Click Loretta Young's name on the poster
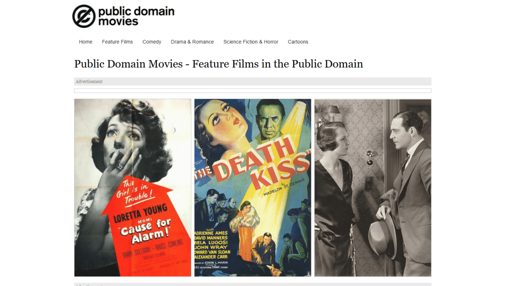This screenshot has width=508, height=286. coord(140,214)
